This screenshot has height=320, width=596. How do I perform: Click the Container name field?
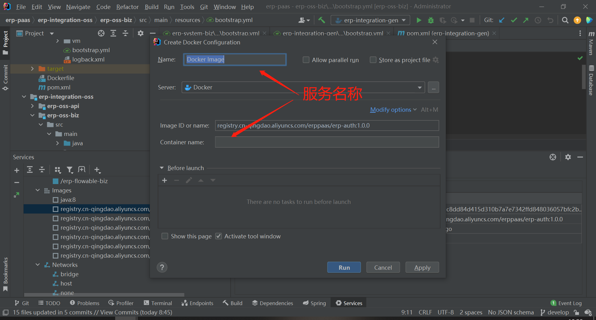(327, 142)
